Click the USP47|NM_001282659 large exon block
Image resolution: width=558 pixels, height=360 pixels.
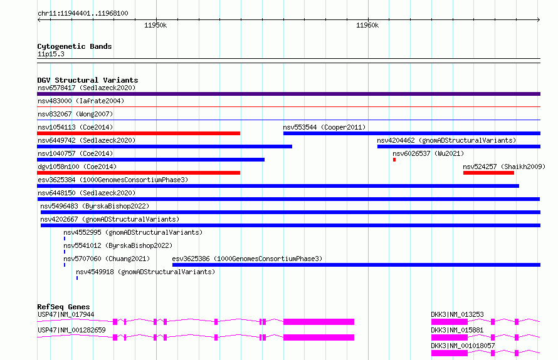[x=319, y=337]
